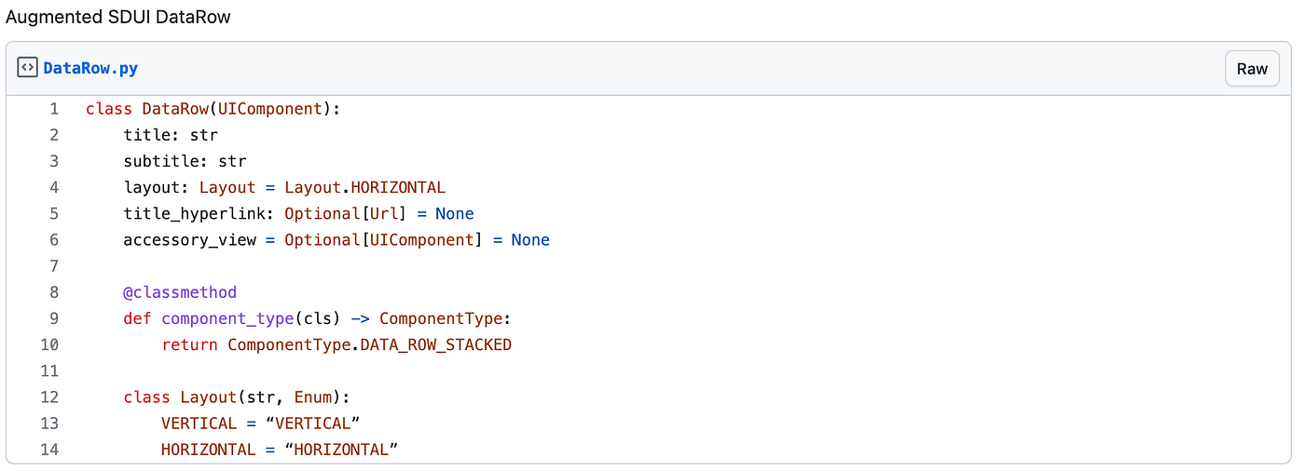Click the Raw button
The width and height of the screenshot is (1305, 471).
pyautogui.click(x=1252, y=69)
